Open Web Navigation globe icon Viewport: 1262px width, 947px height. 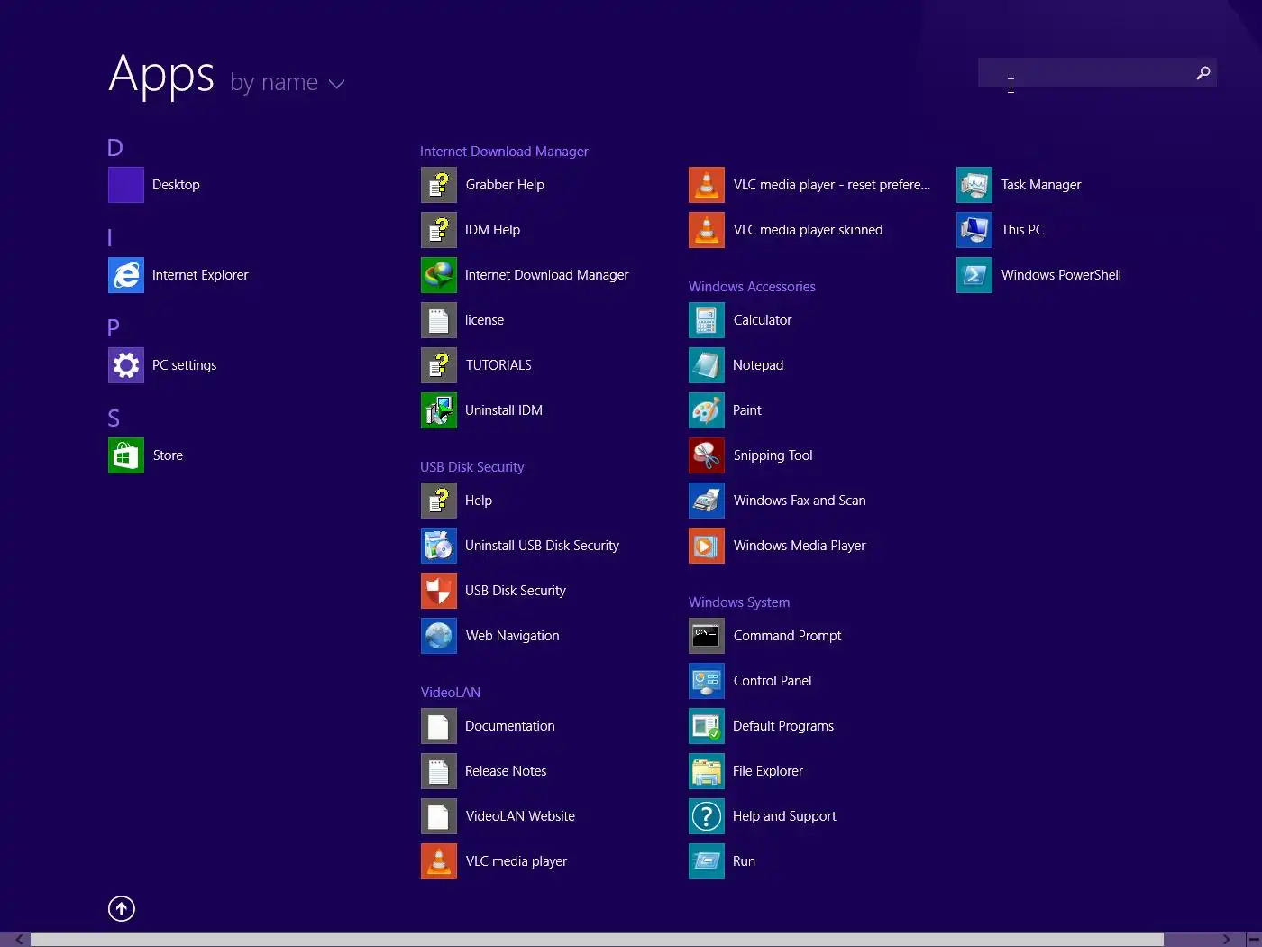coord(439,636)
